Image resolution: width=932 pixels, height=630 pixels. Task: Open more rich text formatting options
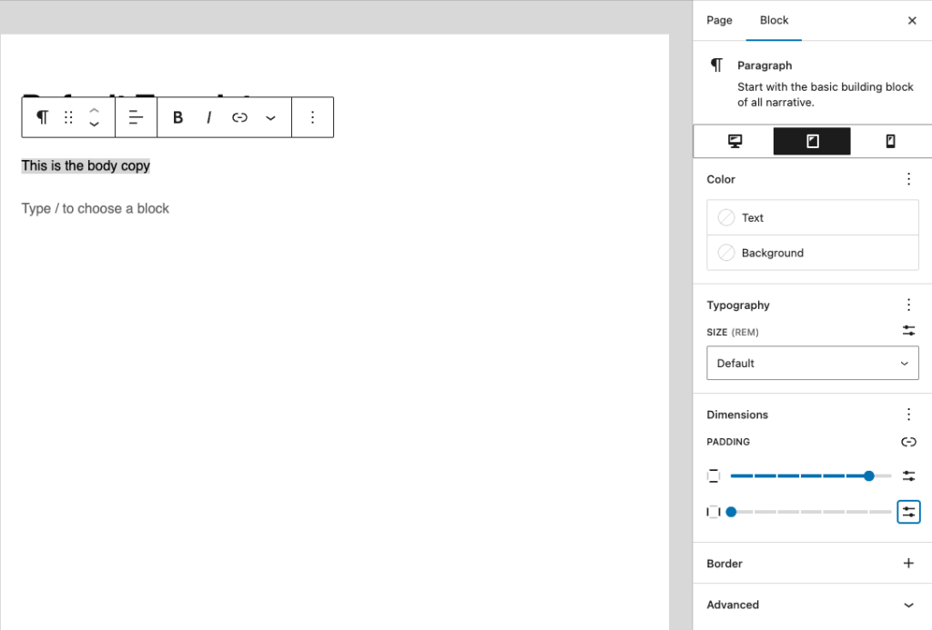pyautogui.click(x=270, y=117)
